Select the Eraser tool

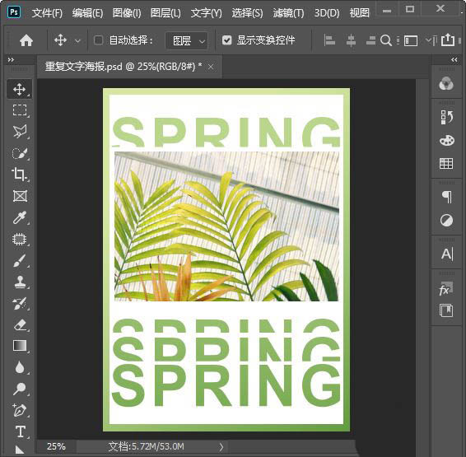point(20,325)
